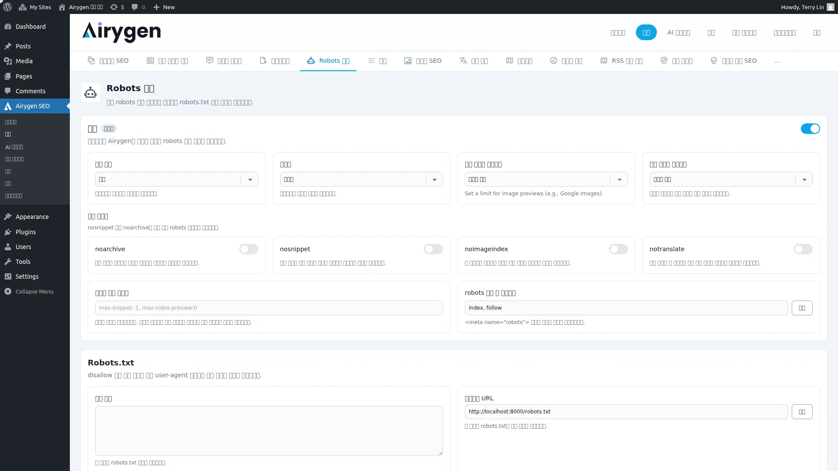Open the first tab ending in SEO

coord(108,61)
